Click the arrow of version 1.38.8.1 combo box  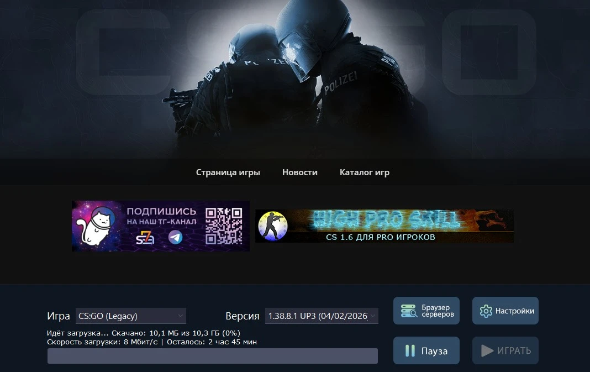(373, 316)
